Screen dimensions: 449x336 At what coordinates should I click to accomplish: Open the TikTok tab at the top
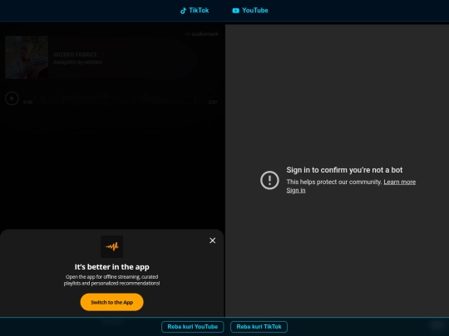195,11
